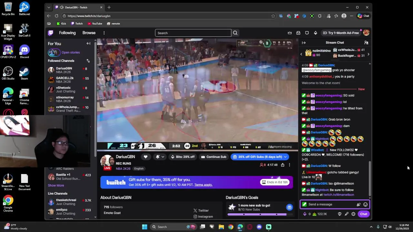
Task: Open the Browse tab
Action: pos(89,33)
